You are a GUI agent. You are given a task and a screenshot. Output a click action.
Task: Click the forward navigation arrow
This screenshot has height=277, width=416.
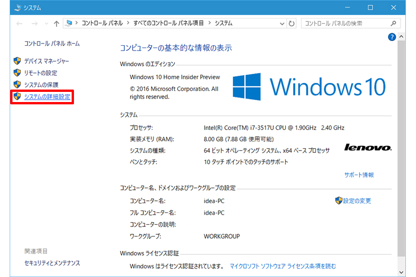click(x=35, y=24)
